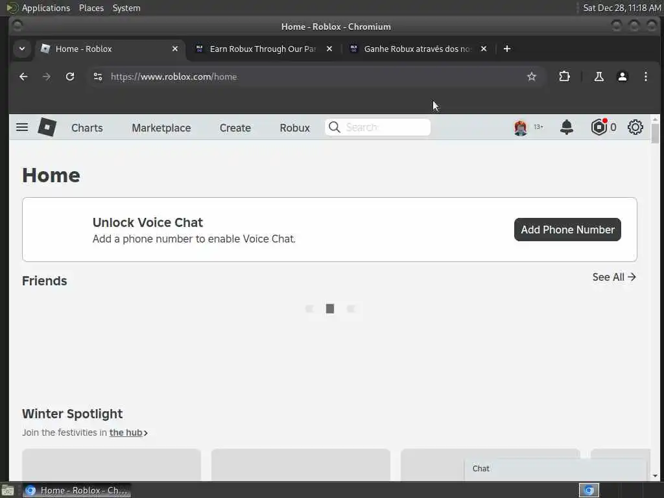Open the Chrome Labs flask icon
This screenshot has height=498, width=664.
tap(599, 77)
